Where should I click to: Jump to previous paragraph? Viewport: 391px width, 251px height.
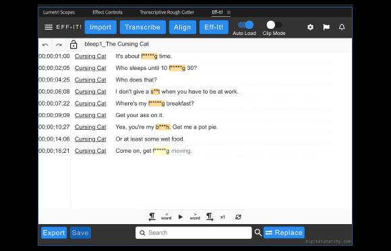(x=152, y=217)
